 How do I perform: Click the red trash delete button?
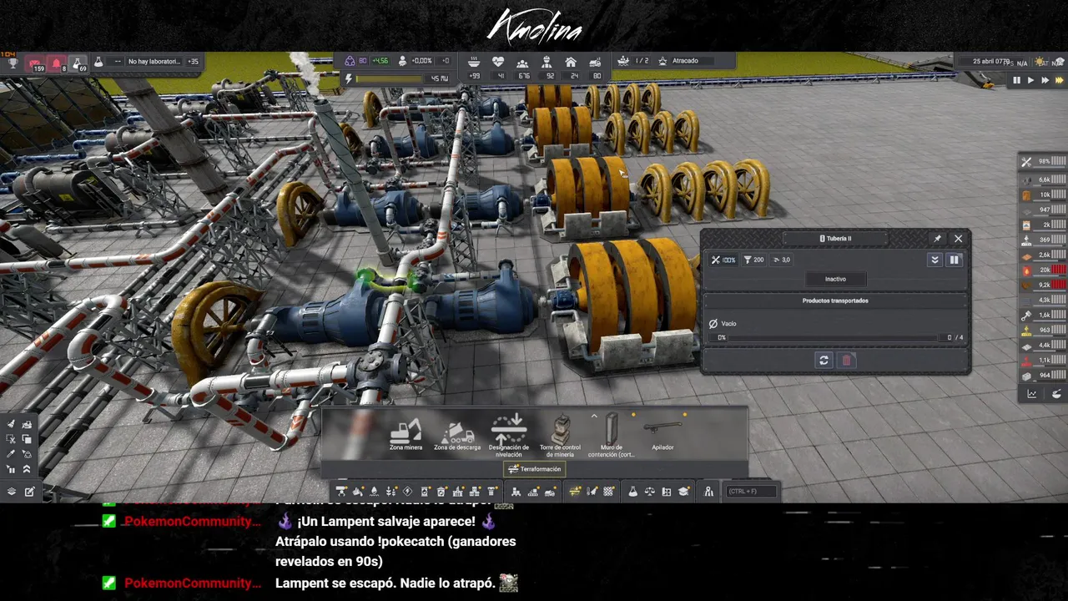click(847, 360)
